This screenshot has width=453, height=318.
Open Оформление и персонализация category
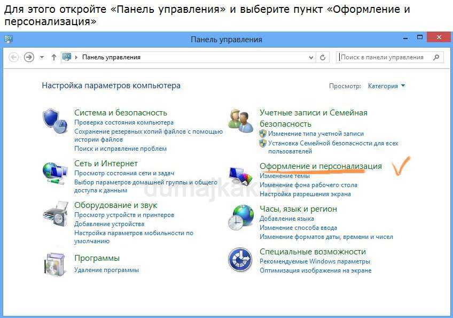[321, 166]
